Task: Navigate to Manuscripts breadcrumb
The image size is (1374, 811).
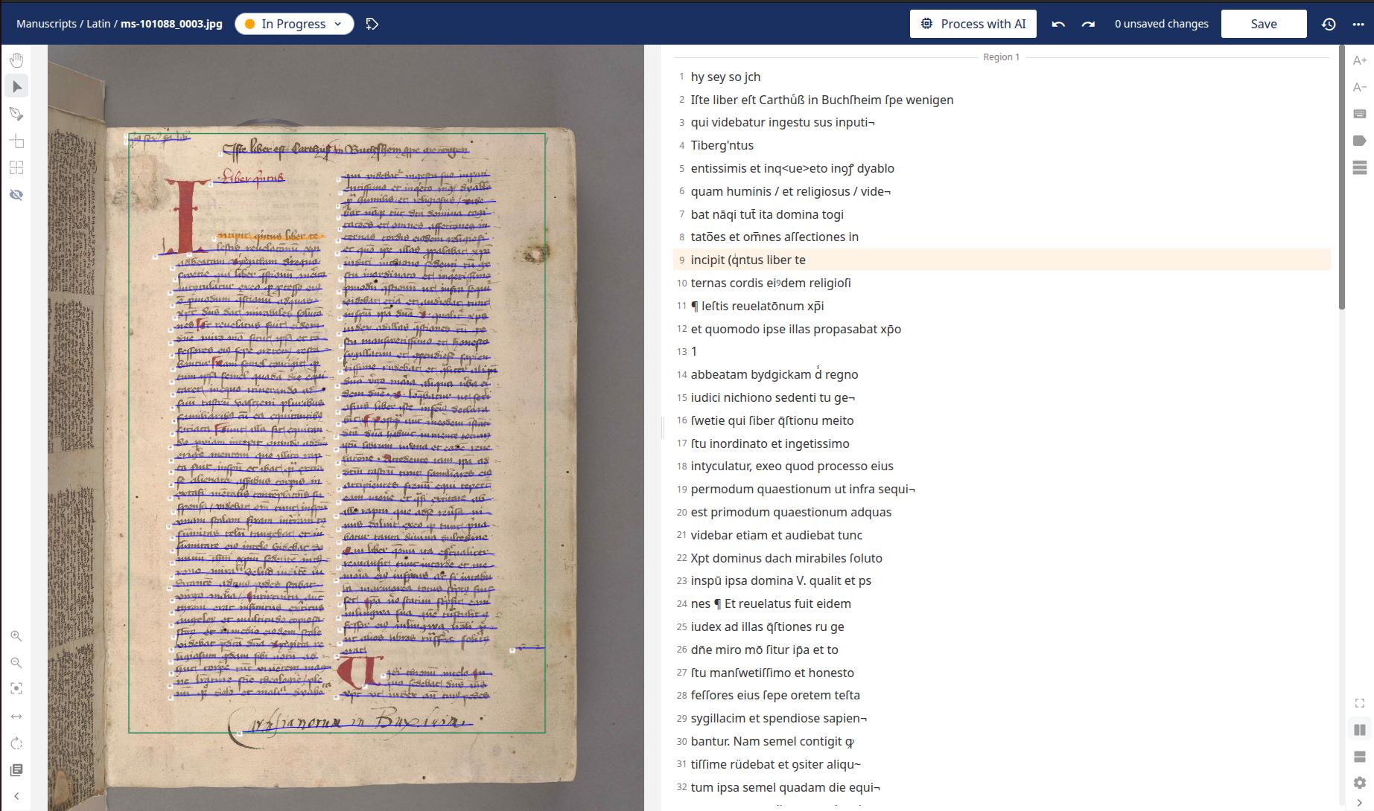Action: click(46, 24)
